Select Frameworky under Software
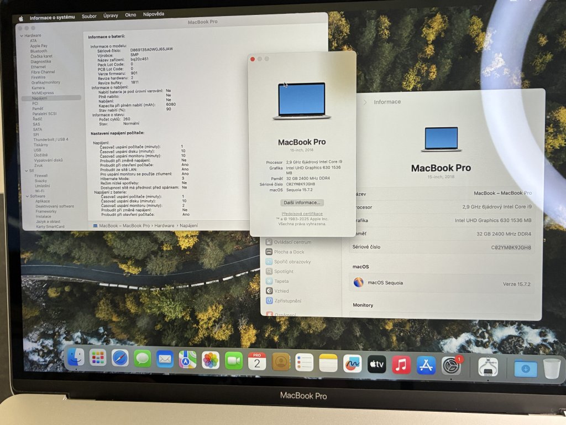This screenshot has width=566, height=425. point(46,211)
